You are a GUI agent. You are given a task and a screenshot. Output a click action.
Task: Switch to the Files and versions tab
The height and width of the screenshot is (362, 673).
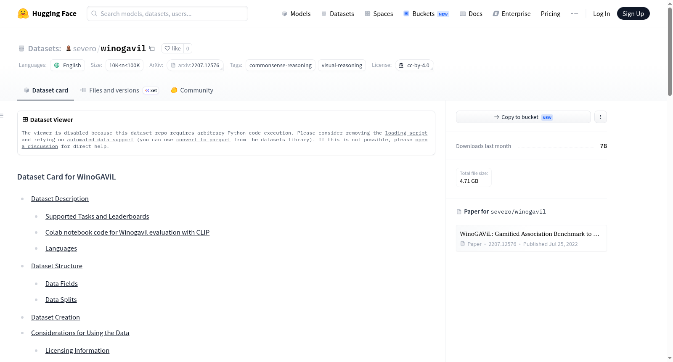tap(119, 90)
